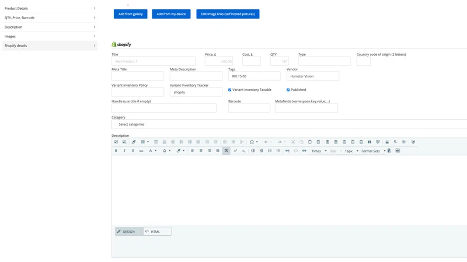Click the cut scissors icon
This screenshot has width=467, height=262.
(293, 142)
